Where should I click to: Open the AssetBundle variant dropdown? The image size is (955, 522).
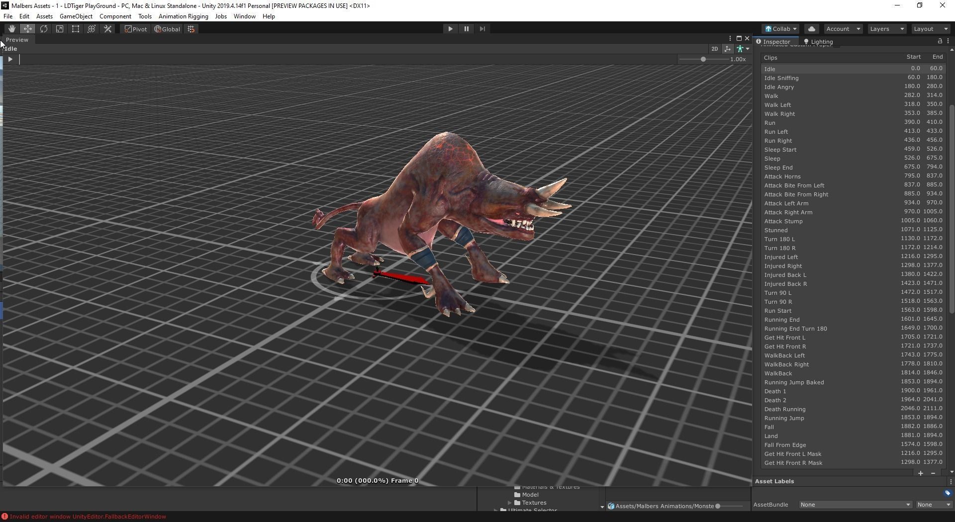[x=934, y=505]
